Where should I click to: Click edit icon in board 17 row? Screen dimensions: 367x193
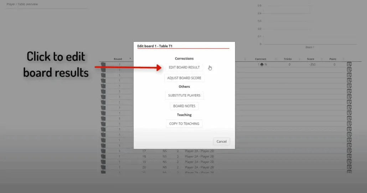(x=349, y=151)
